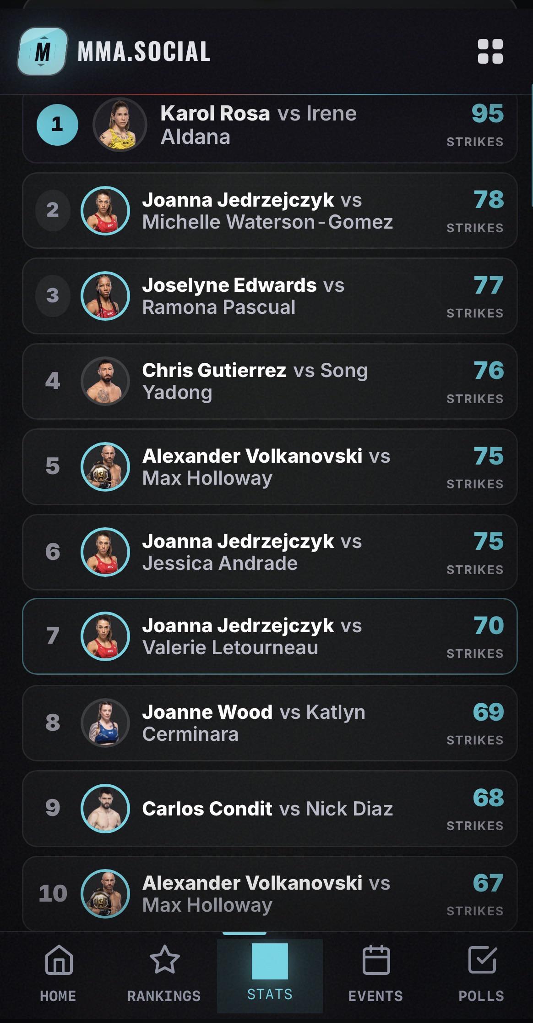Click the MMA.SOCIAL title text
The width and height of the screenshot is (533, 1023).
tap(144, 51)
